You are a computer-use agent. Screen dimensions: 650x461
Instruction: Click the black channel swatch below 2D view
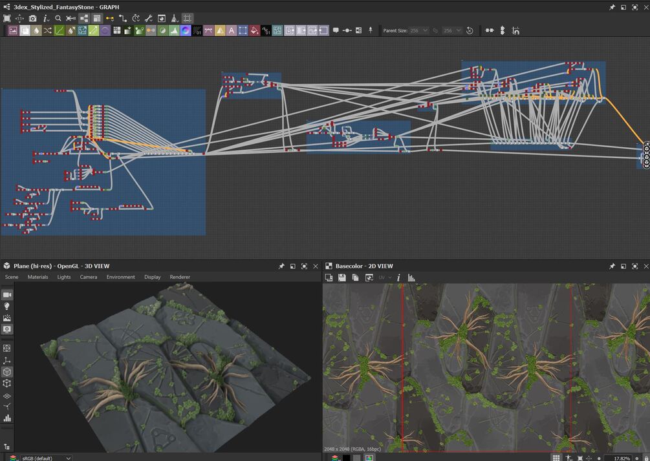point(346,458)
